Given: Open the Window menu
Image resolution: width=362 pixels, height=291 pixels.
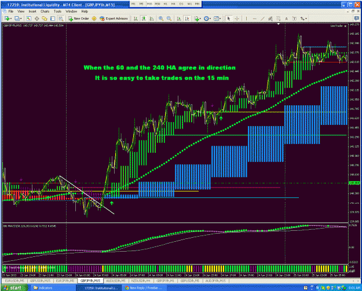Looking at the screenshot, I should tap(71, 12).
